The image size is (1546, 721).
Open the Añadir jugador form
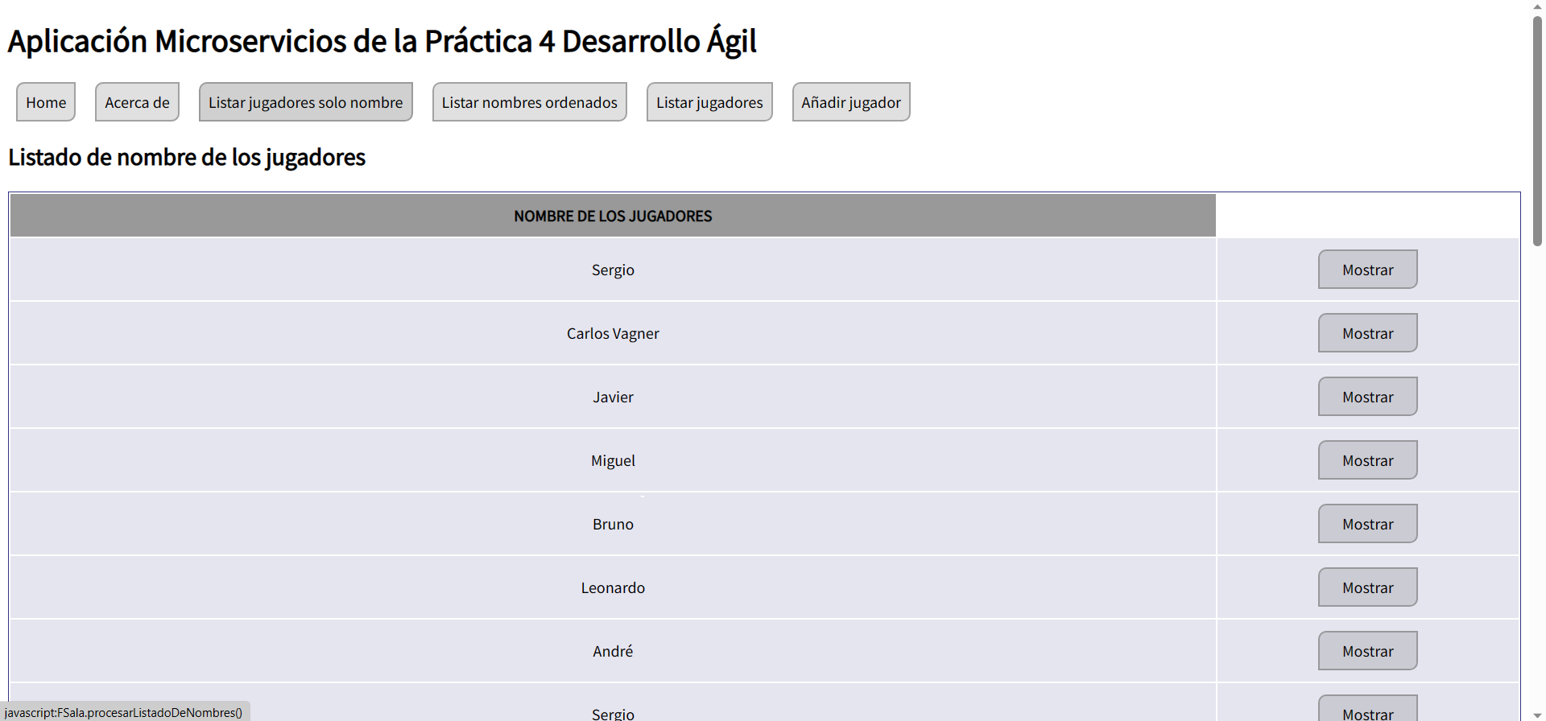click(x=850, y=102)
